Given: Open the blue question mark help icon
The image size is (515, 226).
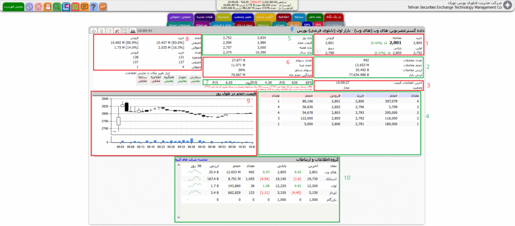Looking at the screenshot, I should (94, 7).
